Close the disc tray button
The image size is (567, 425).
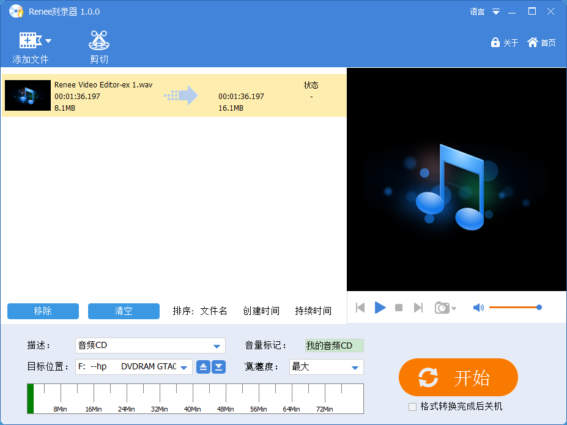click(219, 367)
